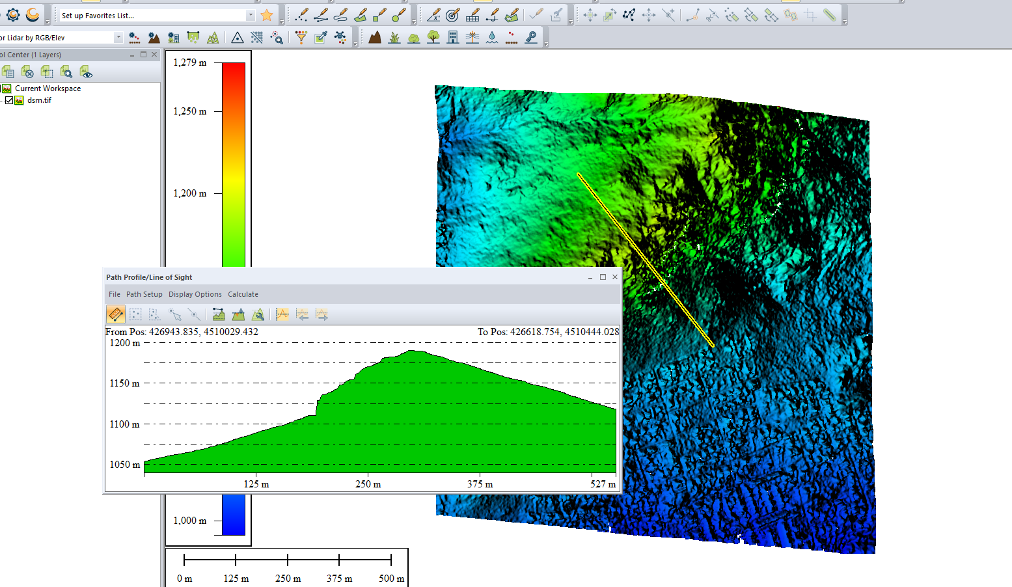This screenshot has height=587, width=1012.
Task: Click the profile peak in the elevation graph
Action: pyautogui.click(x=412, y=351)
